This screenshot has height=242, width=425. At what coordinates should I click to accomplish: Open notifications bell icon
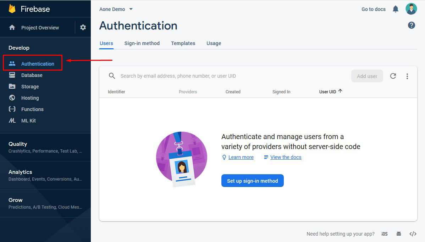pos(396,9)
